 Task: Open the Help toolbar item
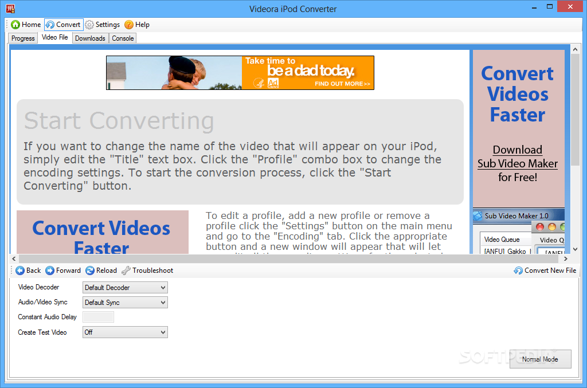[x=137, y=25]
